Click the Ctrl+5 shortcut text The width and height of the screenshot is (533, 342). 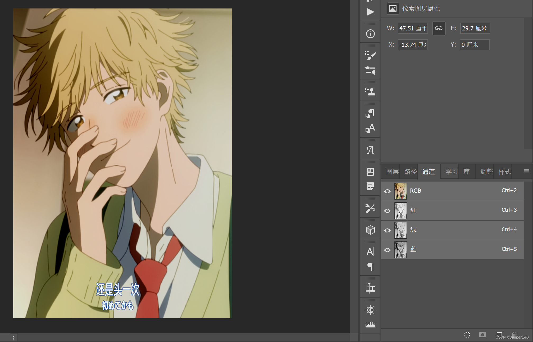click(x=509, y=249)
